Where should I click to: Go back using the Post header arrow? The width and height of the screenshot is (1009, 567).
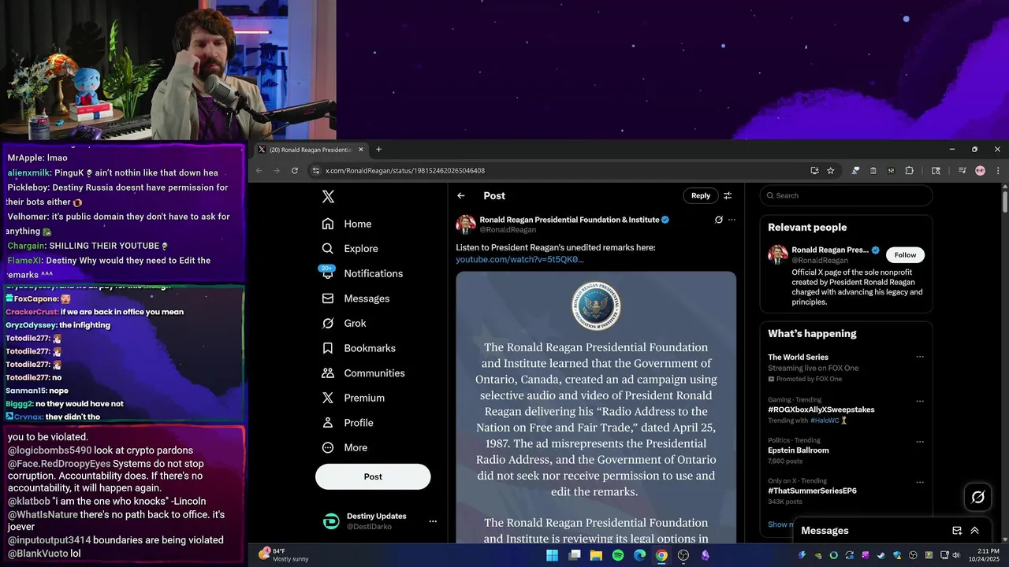(461, 195)
